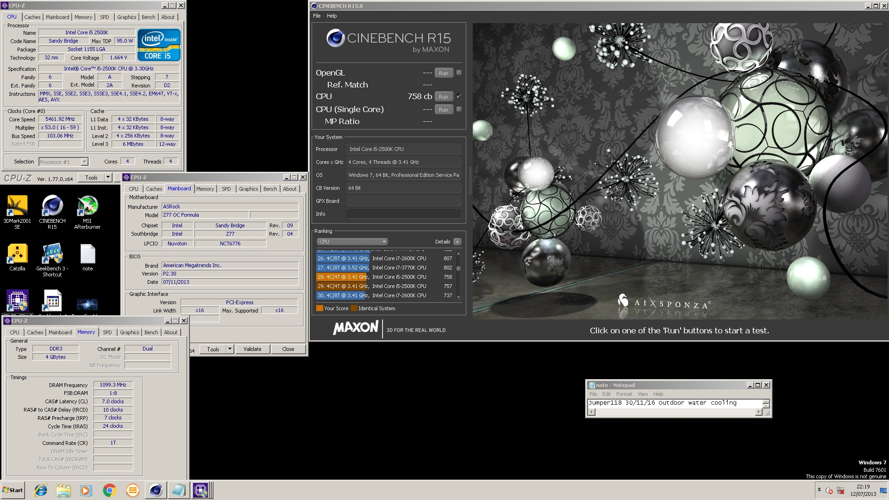Click the network status tray icon
Viewport: 889px width, 500px height.
[x=840, y=490]
